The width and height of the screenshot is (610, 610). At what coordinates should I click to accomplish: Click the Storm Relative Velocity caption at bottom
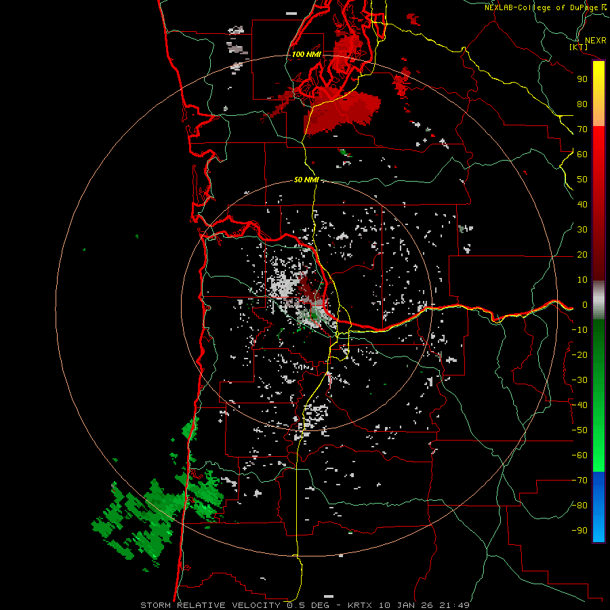tap(305, 605)
